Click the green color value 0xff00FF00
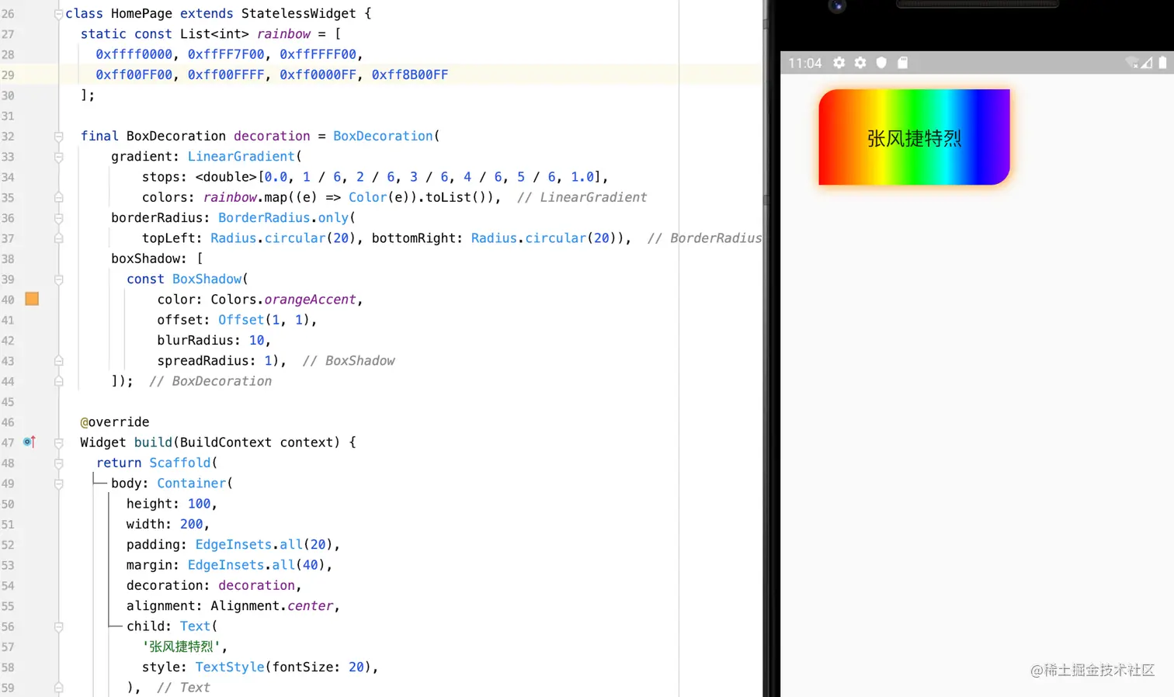This screenshot has width=1174, height=697. (x=134, y=75)
